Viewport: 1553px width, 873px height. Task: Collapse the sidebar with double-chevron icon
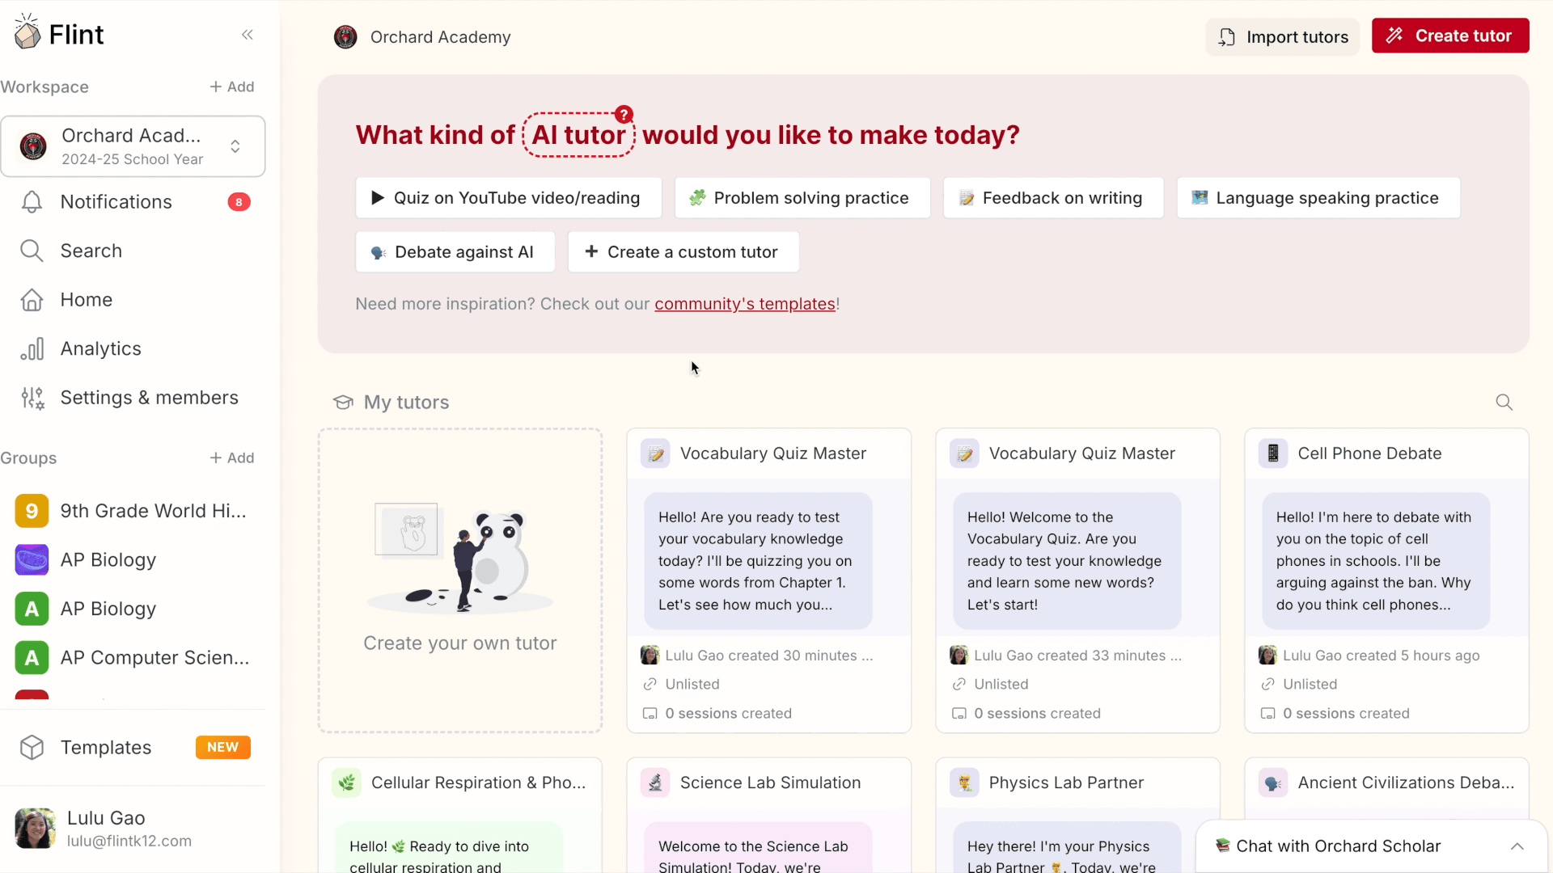click(248, 35)
